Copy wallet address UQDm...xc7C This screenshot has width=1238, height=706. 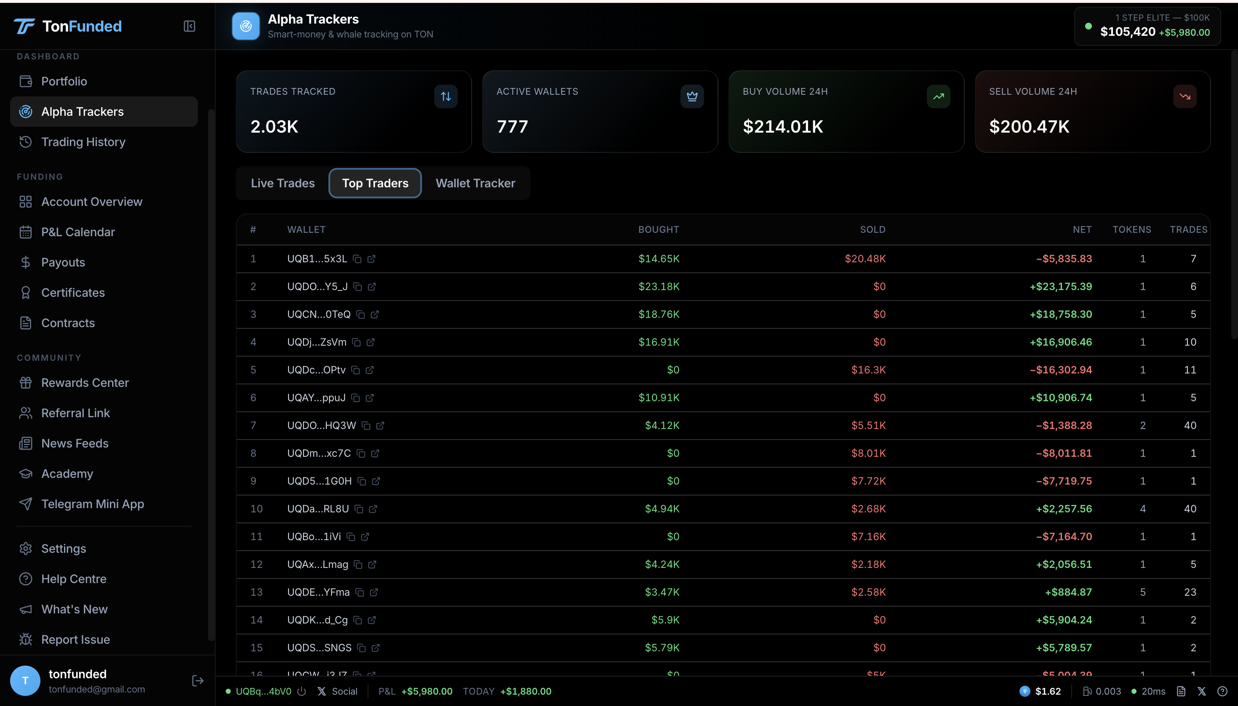coord(361,453)
